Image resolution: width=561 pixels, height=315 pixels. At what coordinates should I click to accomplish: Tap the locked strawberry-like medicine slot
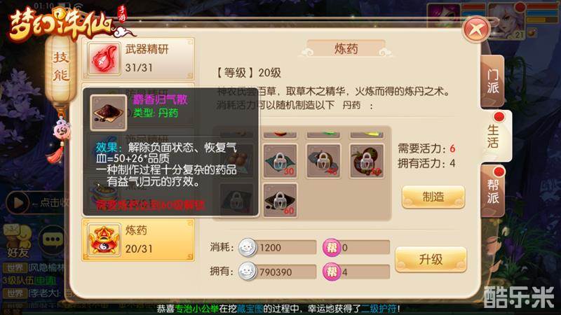tap(367, 161)
